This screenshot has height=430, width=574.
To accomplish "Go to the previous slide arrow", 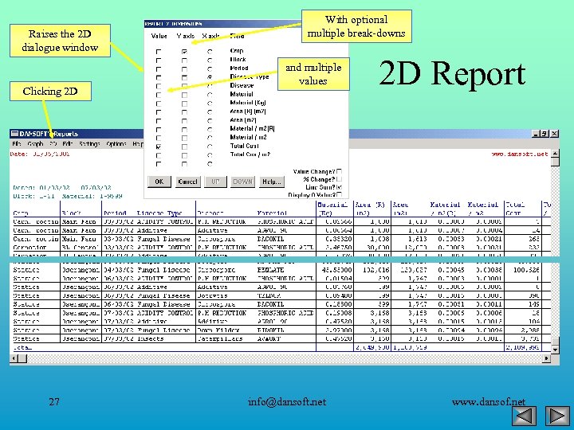I will coord(524,416).
